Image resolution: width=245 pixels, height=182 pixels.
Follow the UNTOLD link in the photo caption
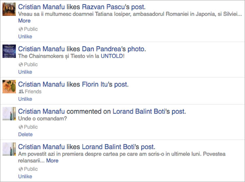[112, 56]
